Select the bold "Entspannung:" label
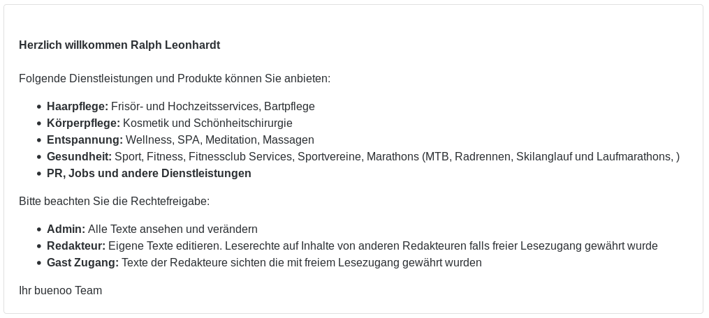This screenshot has height=318, width=709. tap(85, 140)
